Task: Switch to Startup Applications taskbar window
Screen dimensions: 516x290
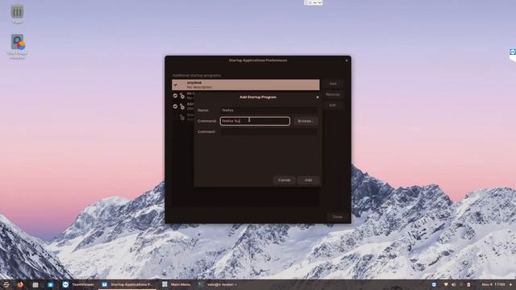Action: [127, 284]
